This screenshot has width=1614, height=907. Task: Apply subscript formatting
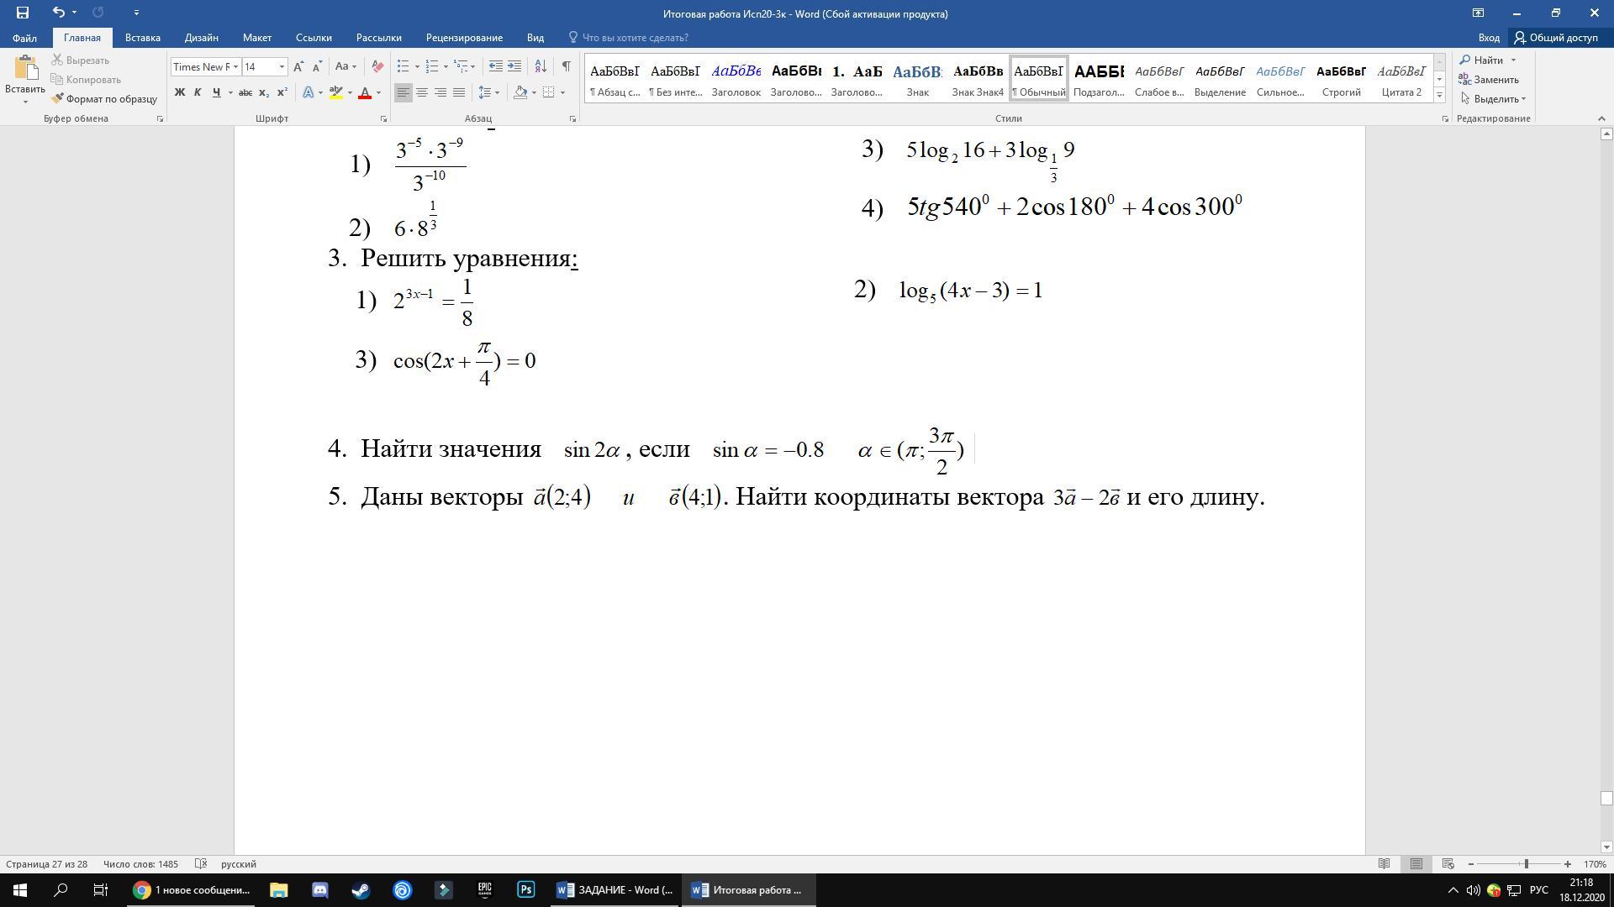263,92
